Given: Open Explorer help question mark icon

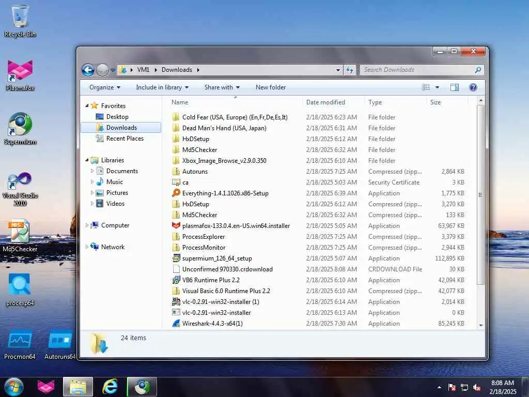Looking at the screenshot, I should (473, 87).
